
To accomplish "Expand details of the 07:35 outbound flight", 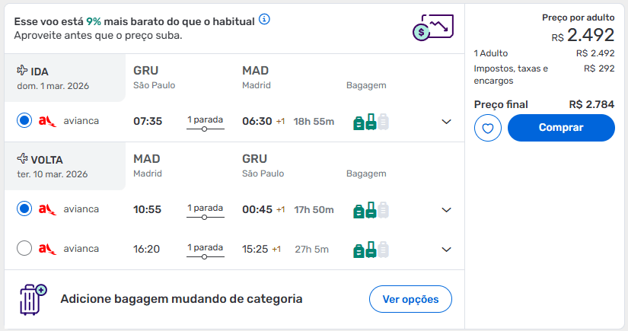I will click(x=446, y=122).
